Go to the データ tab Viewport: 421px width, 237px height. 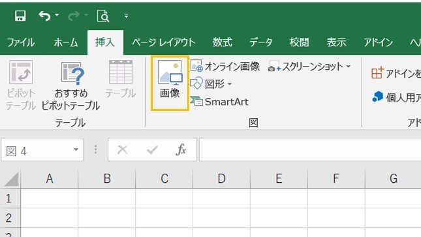[260, 42]
